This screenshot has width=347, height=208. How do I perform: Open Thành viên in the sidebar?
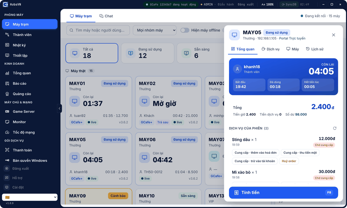30,35
